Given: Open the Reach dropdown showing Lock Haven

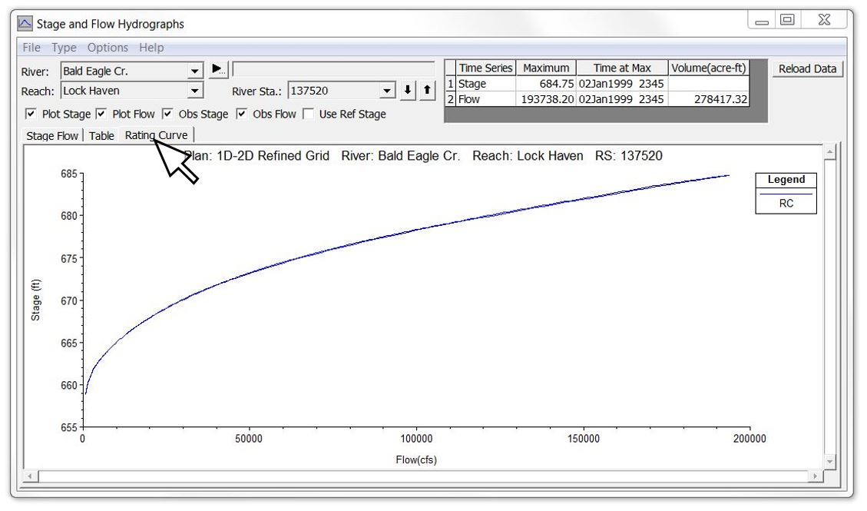Looking at the screenshot, I should (x=194, y=91).
